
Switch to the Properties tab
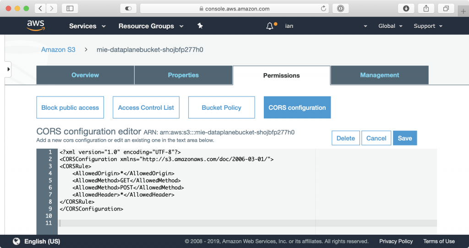coord(183,75)
